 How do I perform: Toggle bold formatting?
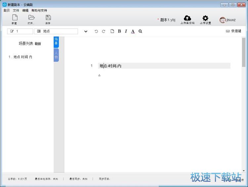click(x=119, y=31)
